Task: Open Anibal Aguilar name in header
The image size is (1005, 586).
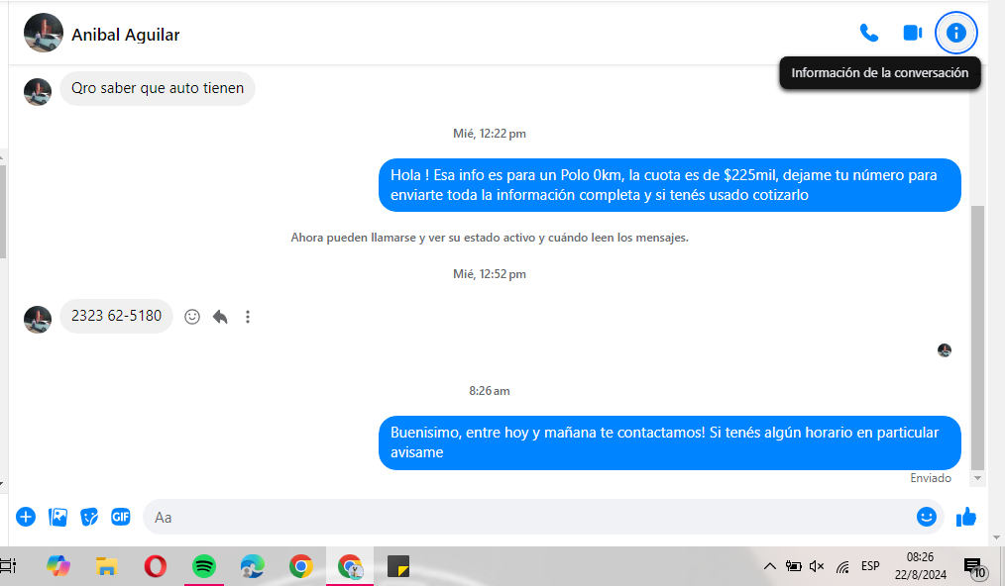Action: [x=125, y=35]
